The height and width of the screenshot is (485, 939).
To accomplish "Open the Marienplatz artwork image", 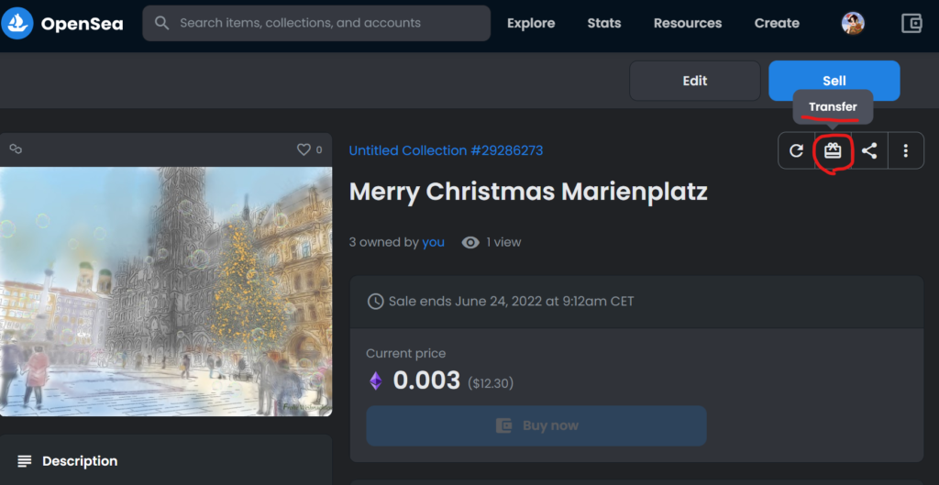I will pyautogui.click(x=166, y=292).
